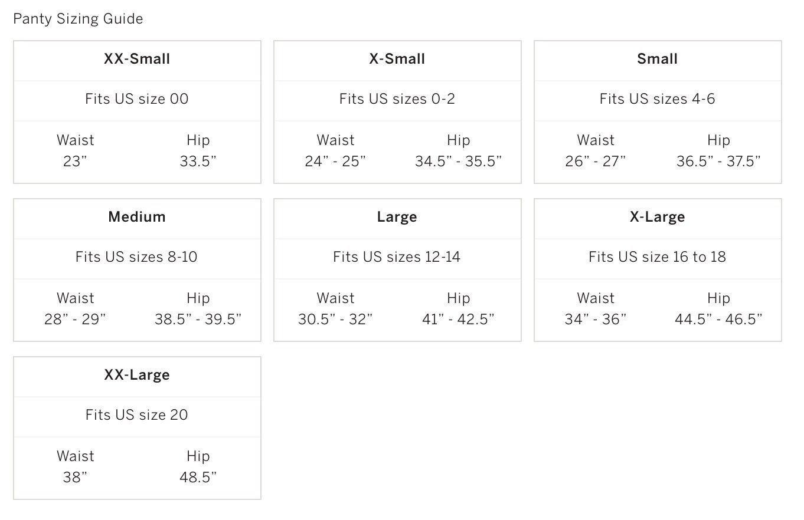This screenshot has width=804, height=520.
Task: Click 'Fits US sizes 4-6' text
Action: [x=658, y=99]
